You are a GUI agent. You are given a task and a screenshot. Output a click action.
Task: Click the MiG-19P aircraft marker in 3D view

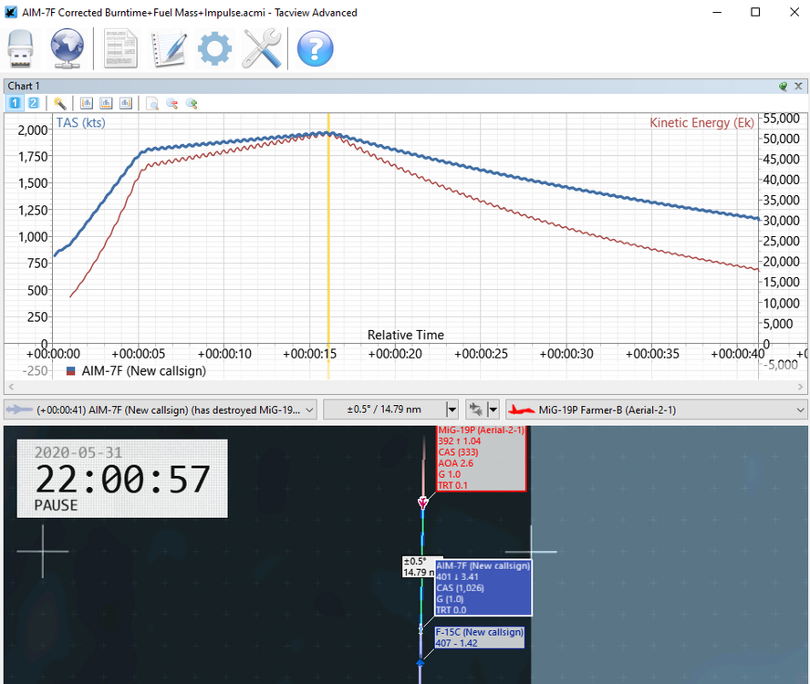pos(422,503)
